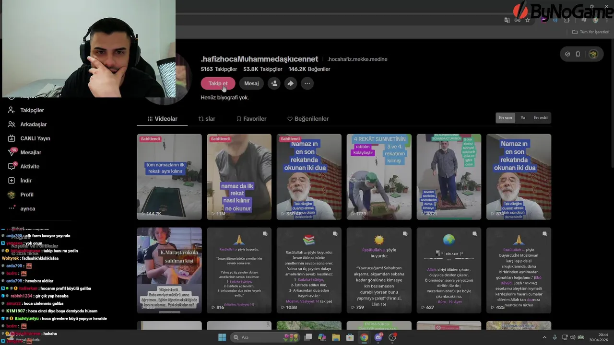This screenshot has width=614, height=345.
Task: Open the volume tray icon
Action: (573, 337)
